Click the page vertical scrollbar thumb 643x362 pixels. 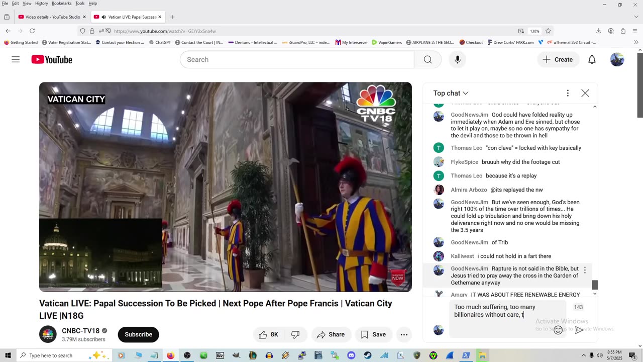point(640,85)
